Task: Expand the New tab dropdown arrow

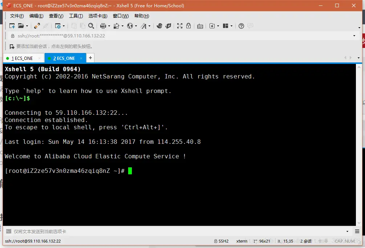Action: pos(218,26)
